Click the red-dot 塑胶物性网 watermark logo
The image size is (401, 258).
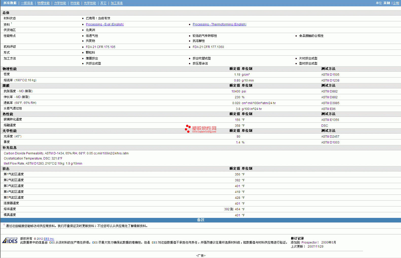coord(201,129)
